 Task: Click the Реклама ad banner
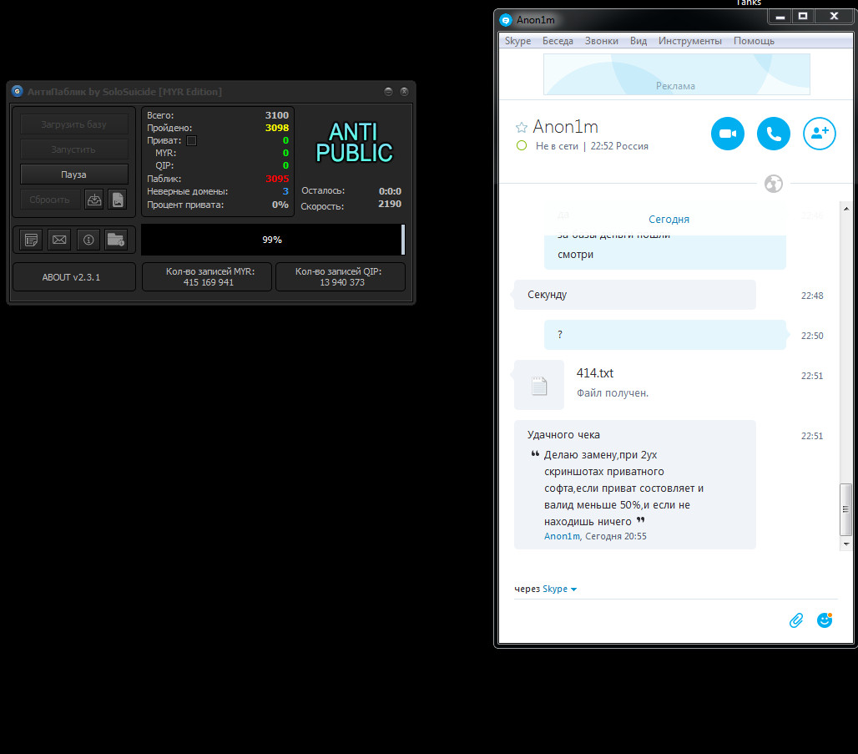(676, 74)
